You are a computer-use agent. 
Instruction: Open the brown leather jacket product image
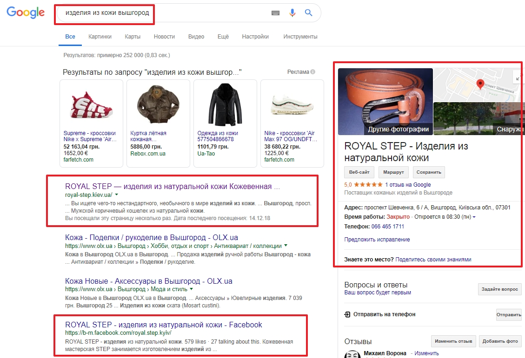(158, 104)
